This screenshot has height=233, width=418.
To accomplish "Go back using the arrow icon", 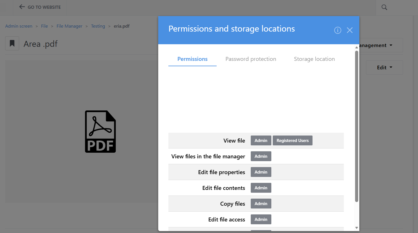I will pyautogui.click(x=22, y=7).
